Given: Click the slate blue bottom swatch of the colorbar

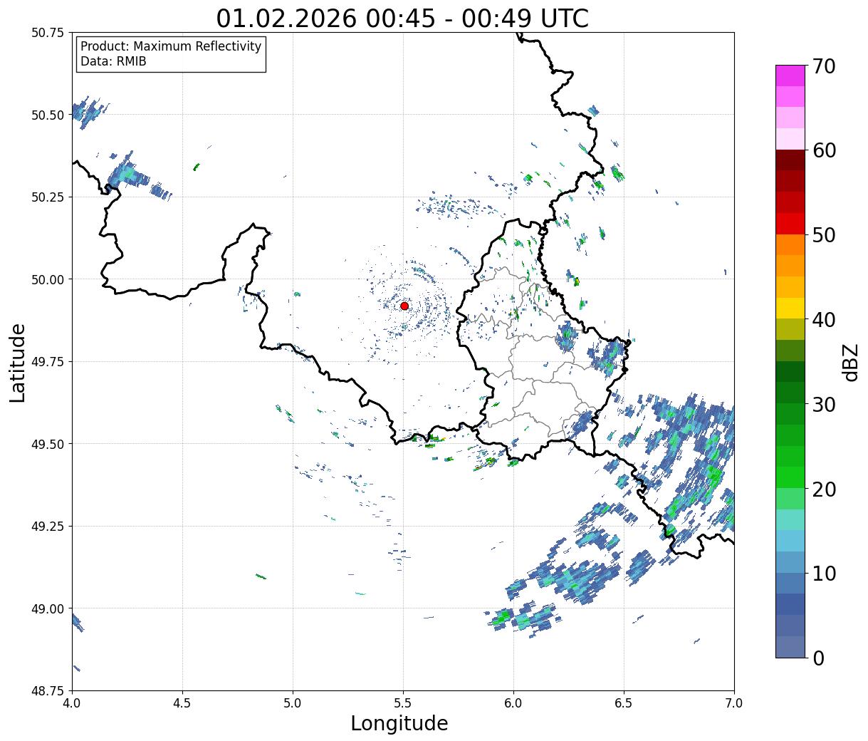Looking at the screenshot, I should (x=790, y=646).
